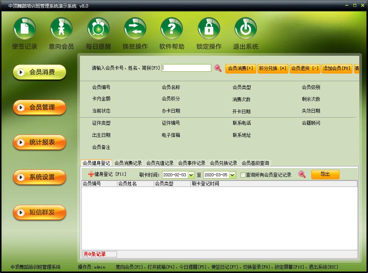Click the magnifier search icon beside the input box

point(218,68)
